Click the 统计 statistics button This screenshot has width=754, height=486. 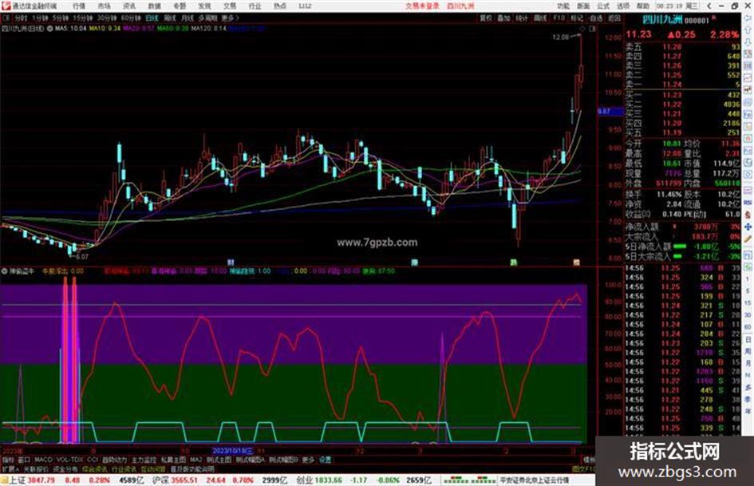pos(522,18)
